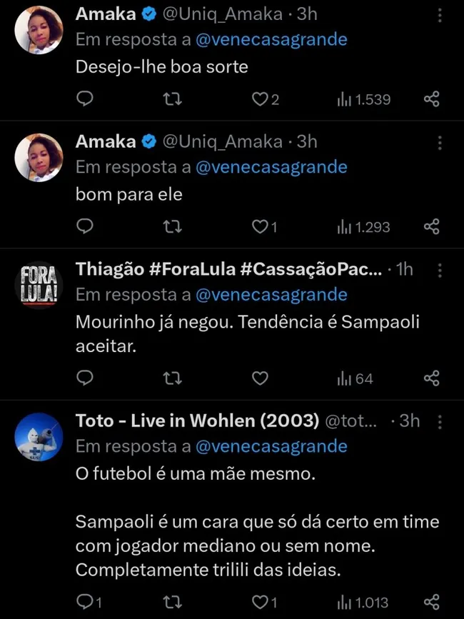Follow the @venecasagrande mention link
This screenshot has height=619, width=464.
(272, 40)
